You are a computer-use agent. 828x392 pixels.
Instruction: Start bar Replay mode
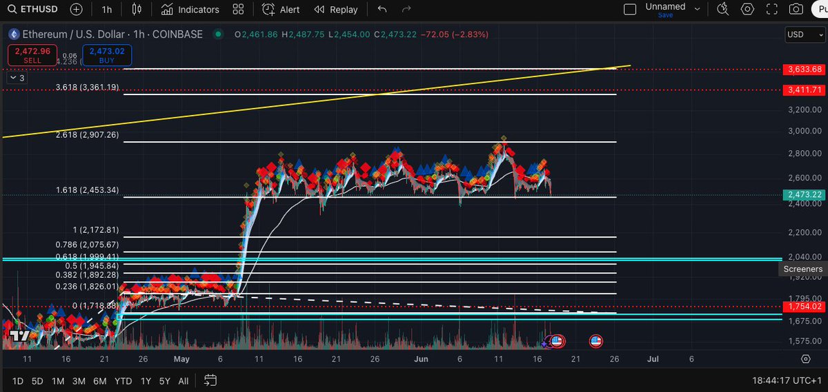click(335, 10)
